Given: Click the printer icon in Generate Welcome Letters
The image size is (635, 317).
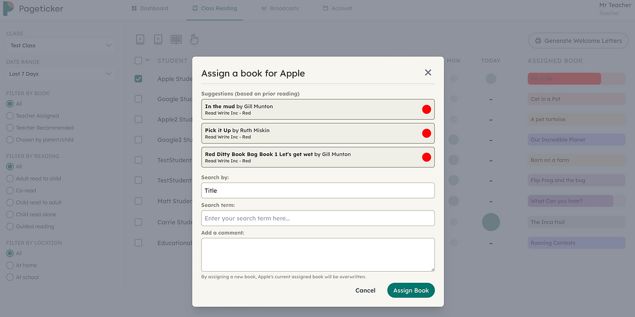Looking at the screenshot, I should [x=538, y=41].
